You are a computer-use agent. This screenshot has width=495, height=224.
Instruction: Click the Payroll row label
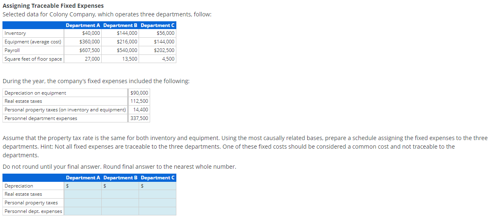click(x=12, y=50)
